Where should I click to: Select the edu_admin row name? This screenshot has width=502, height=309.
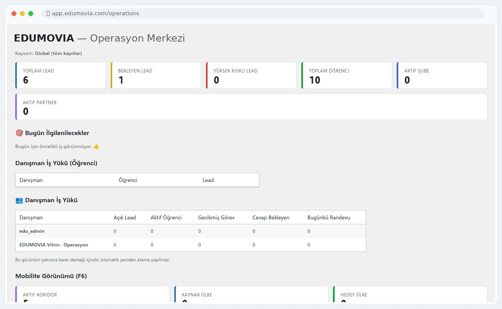[32, 231]
